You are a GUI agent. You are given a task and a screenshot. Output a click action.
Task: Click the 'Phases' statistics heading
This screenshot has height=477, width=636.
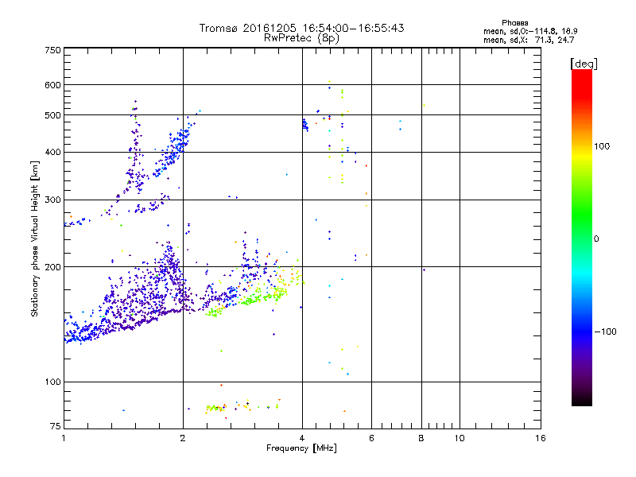point(514,23)
